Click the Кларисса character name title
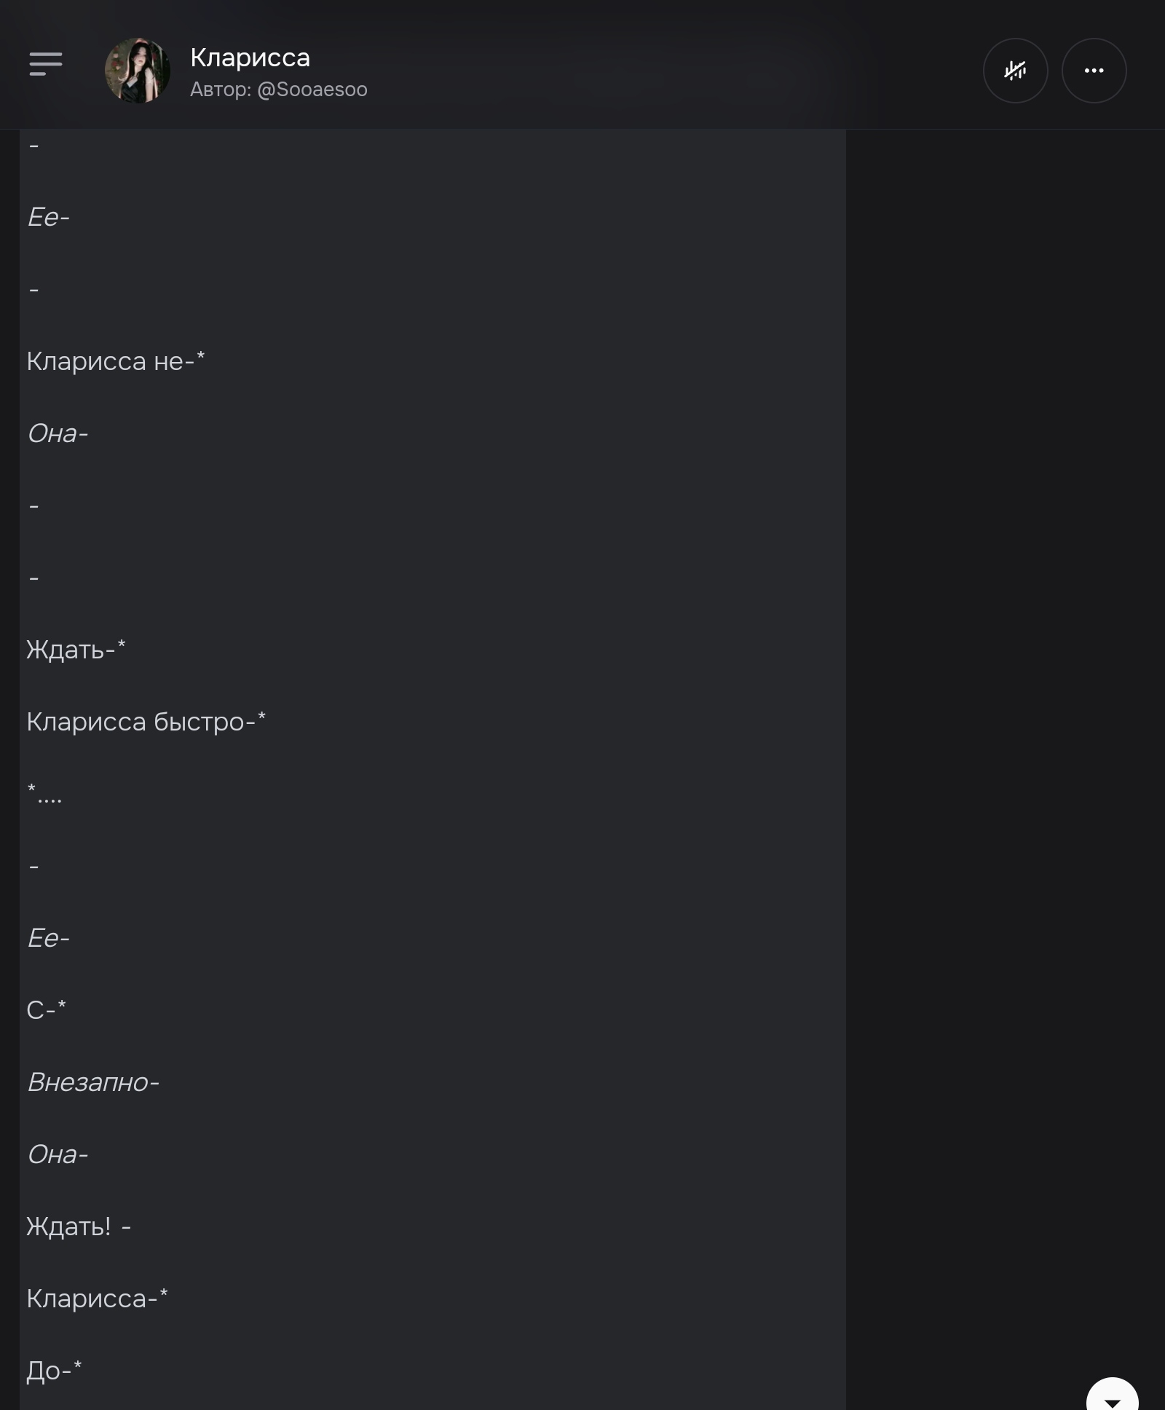1165x1410 pixels. point(250,58)
